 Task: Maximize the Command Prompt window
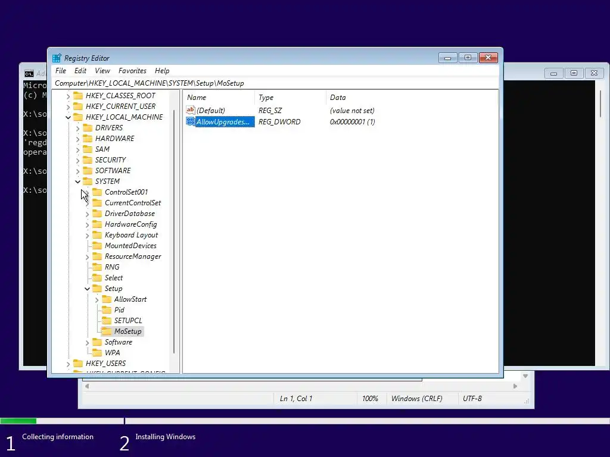pos(574,73)
